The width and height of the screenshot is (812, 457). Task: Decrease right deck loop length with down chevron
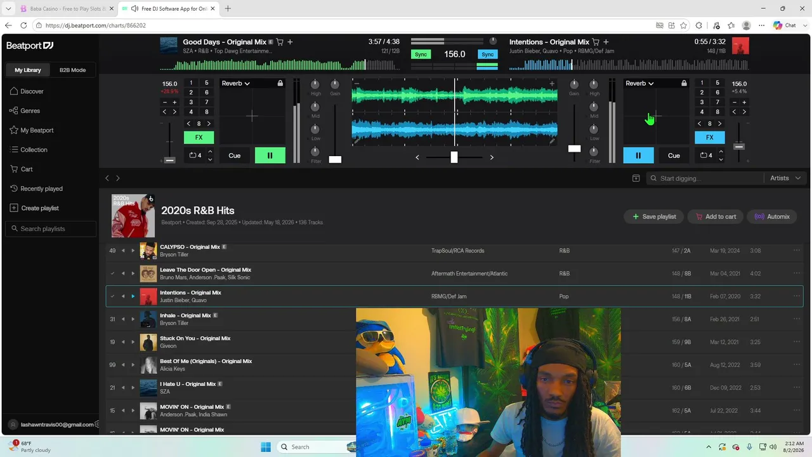point(721,159)
